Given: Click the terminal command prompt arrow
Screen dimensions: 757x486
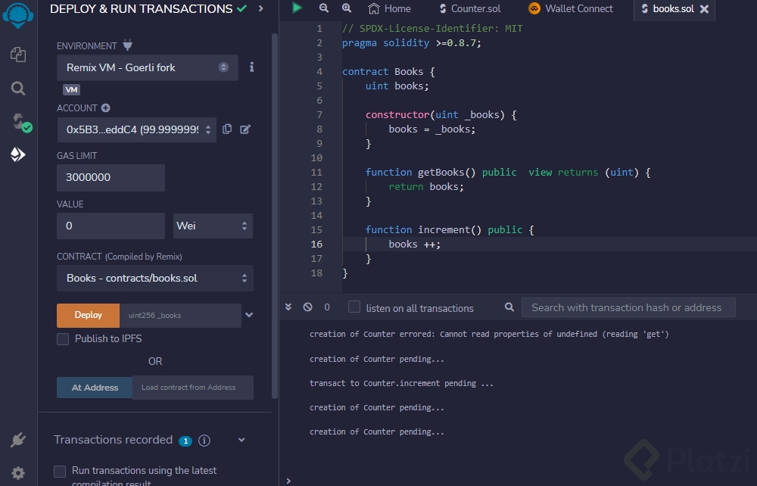Looking at the screenshot, I should [288, 481].
